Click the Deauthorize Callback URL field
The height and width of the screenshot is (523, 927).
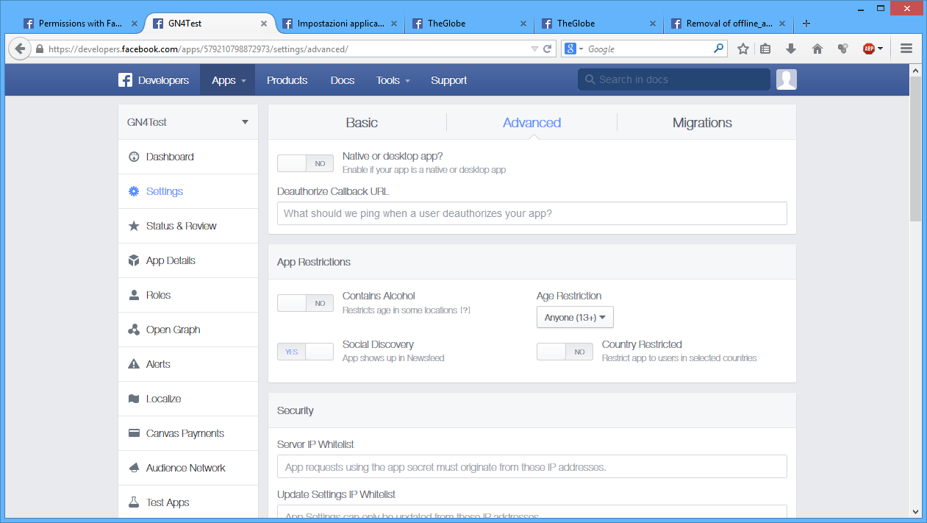coord(532,213)
